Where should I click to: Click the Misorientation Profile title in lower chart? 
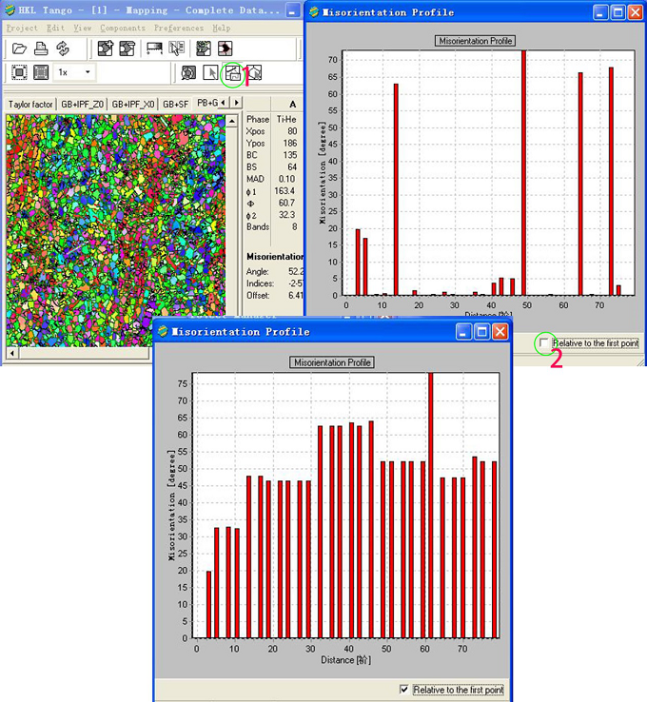pyautogui.click(x=332, y=362)
